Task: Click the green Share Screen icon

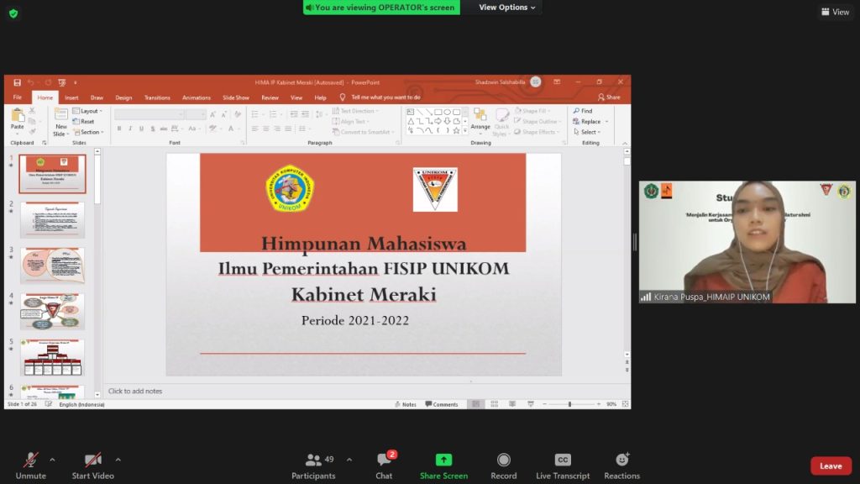Action: click(443, 460)
